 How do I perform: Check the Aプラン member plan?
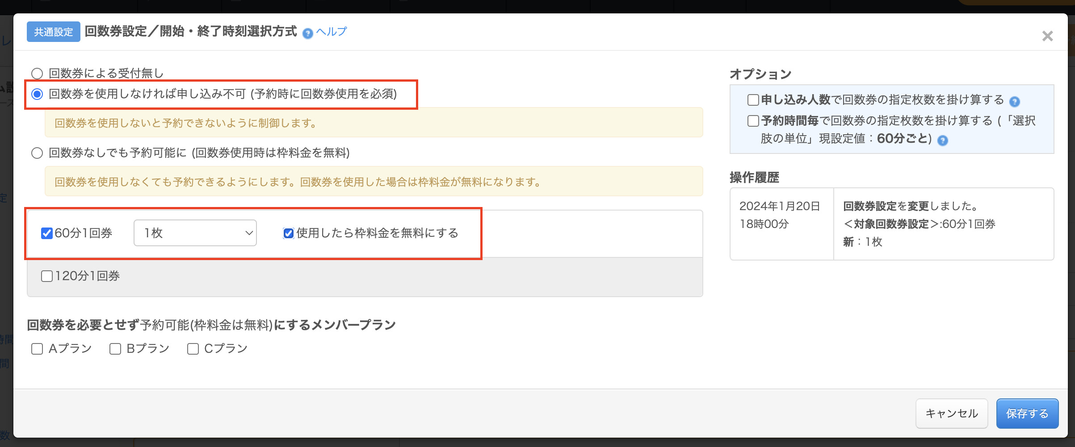point(37,349)
